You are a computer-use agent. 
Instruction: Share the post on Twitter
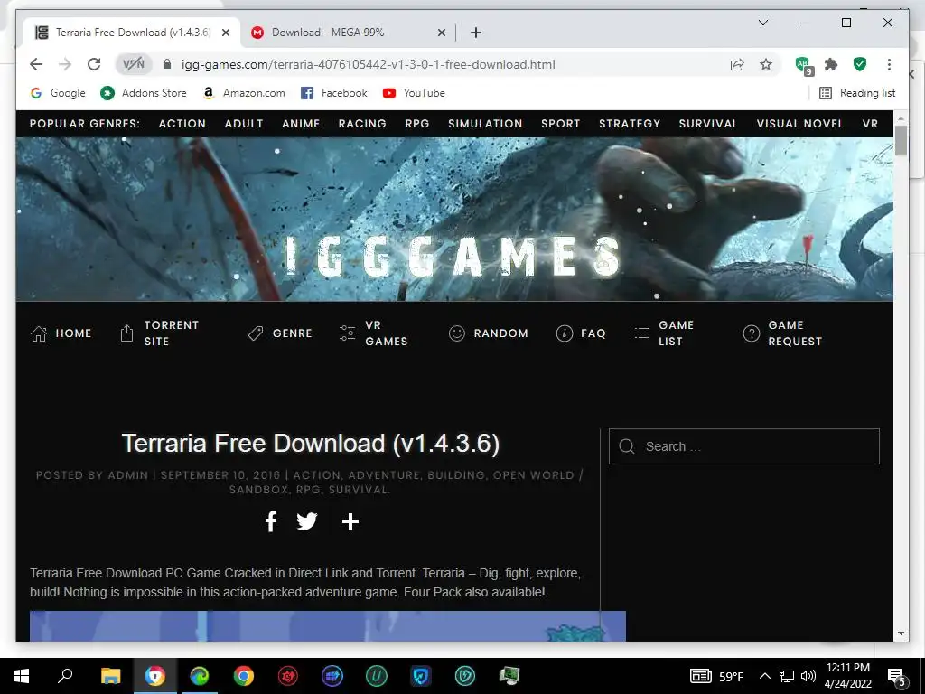307,521
